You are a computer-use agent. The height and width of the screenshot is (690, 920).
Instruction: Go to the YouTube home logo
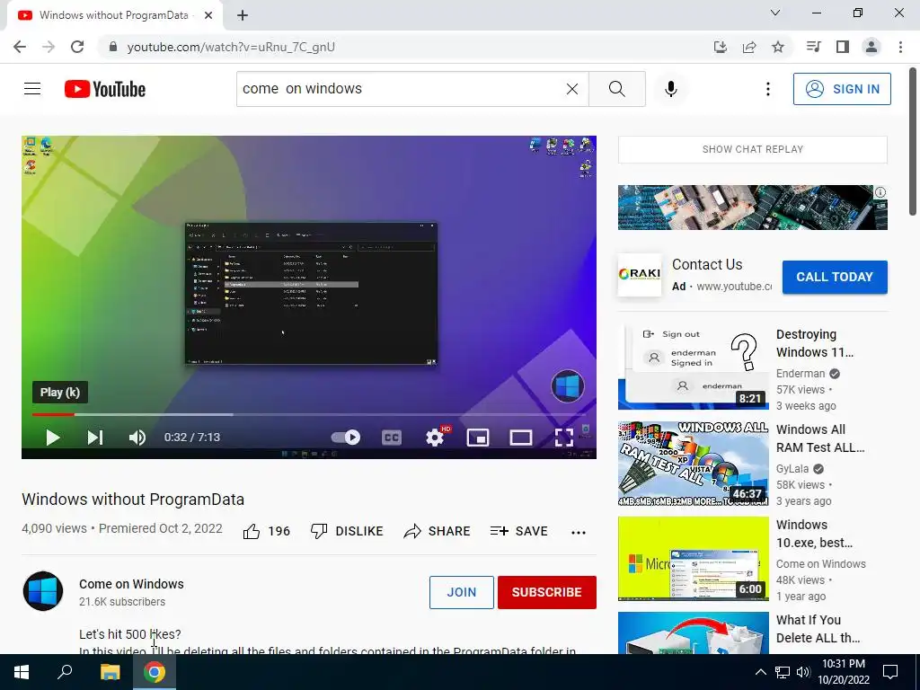pos(105,89)
